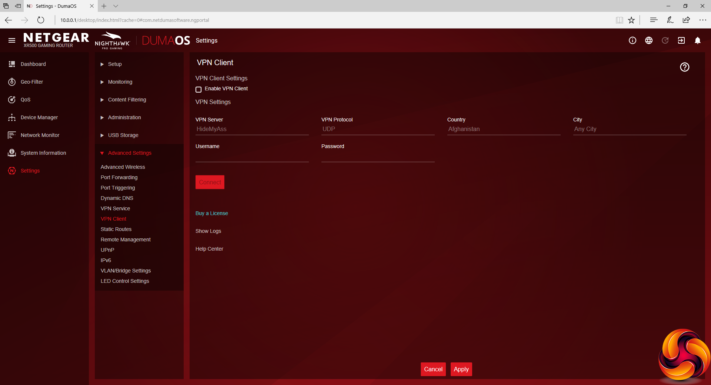711x385 pixels.
Task: Open IPv6 settings page
Action: pos(106,260)
